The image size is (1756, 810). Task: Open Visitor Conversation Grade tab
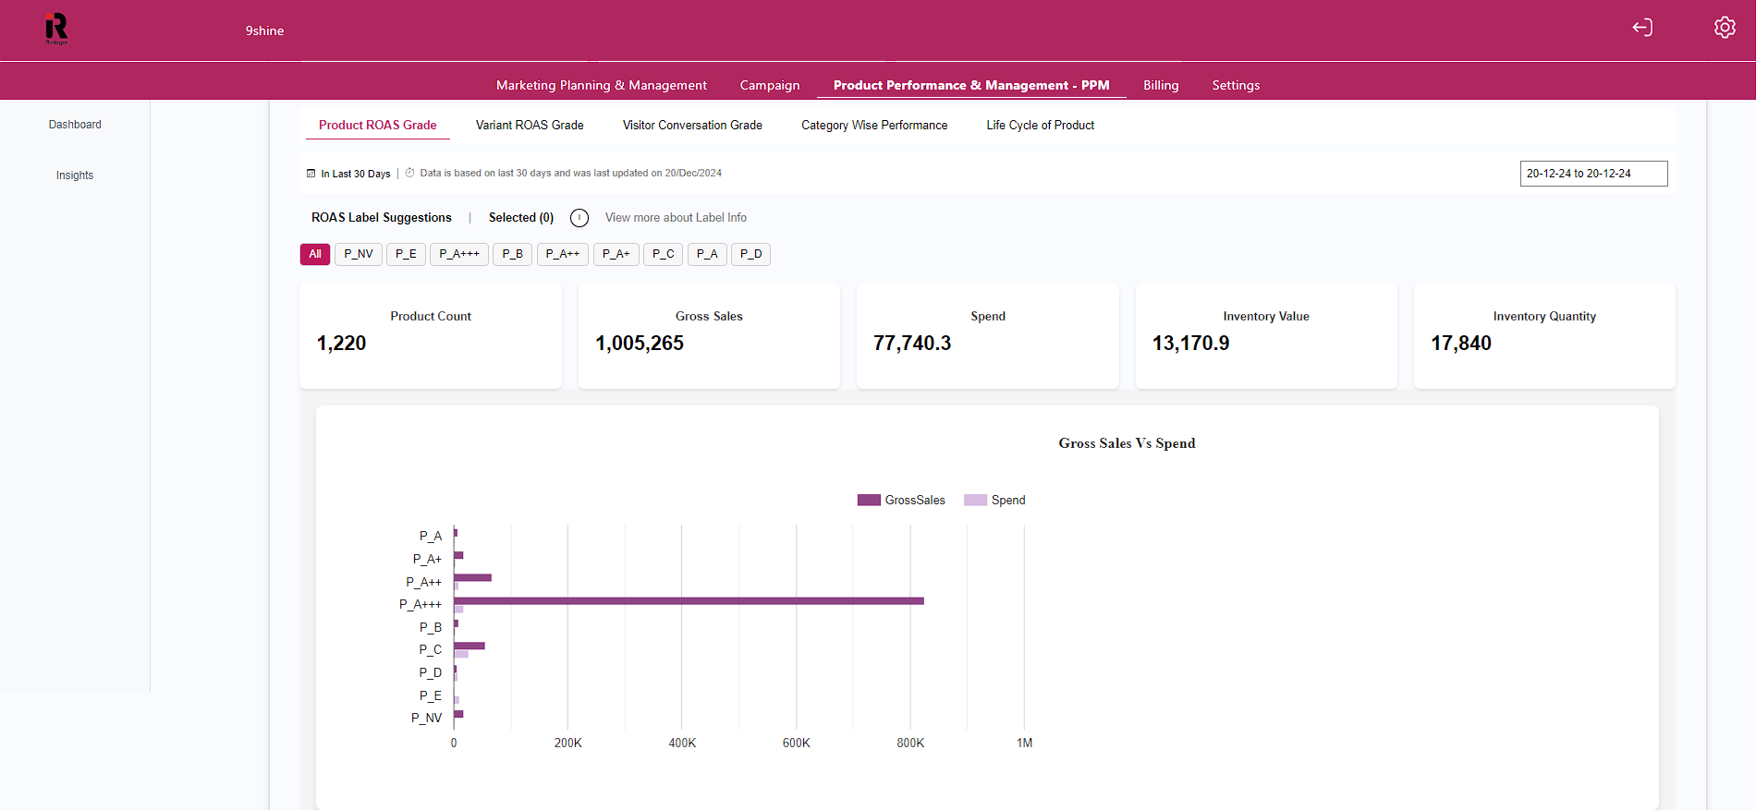692,125
